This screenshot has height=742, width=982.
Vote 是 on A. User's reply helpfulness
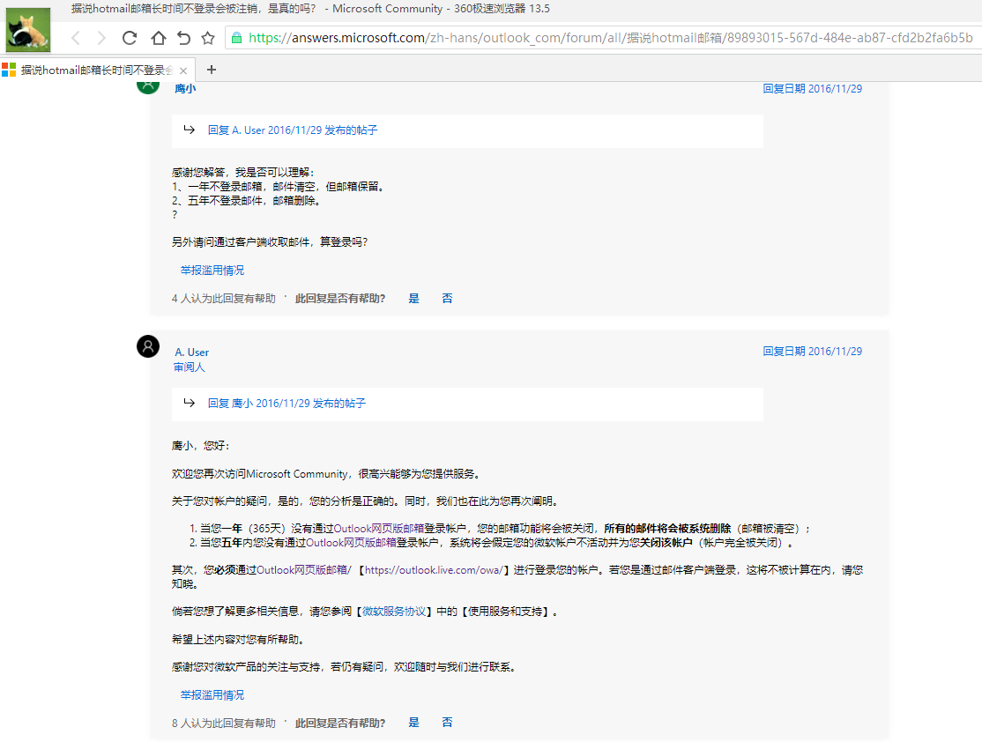[x=414, y=723]
